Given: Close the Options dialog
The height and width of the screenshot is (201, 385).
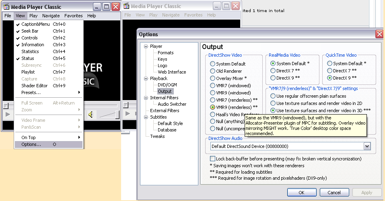Looking at the screenshot, I should [380, 34].
